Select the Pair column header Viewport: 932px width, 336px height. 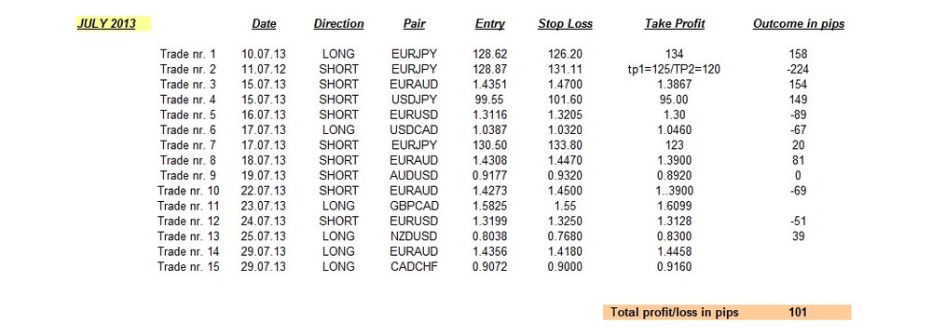point(415,24)
